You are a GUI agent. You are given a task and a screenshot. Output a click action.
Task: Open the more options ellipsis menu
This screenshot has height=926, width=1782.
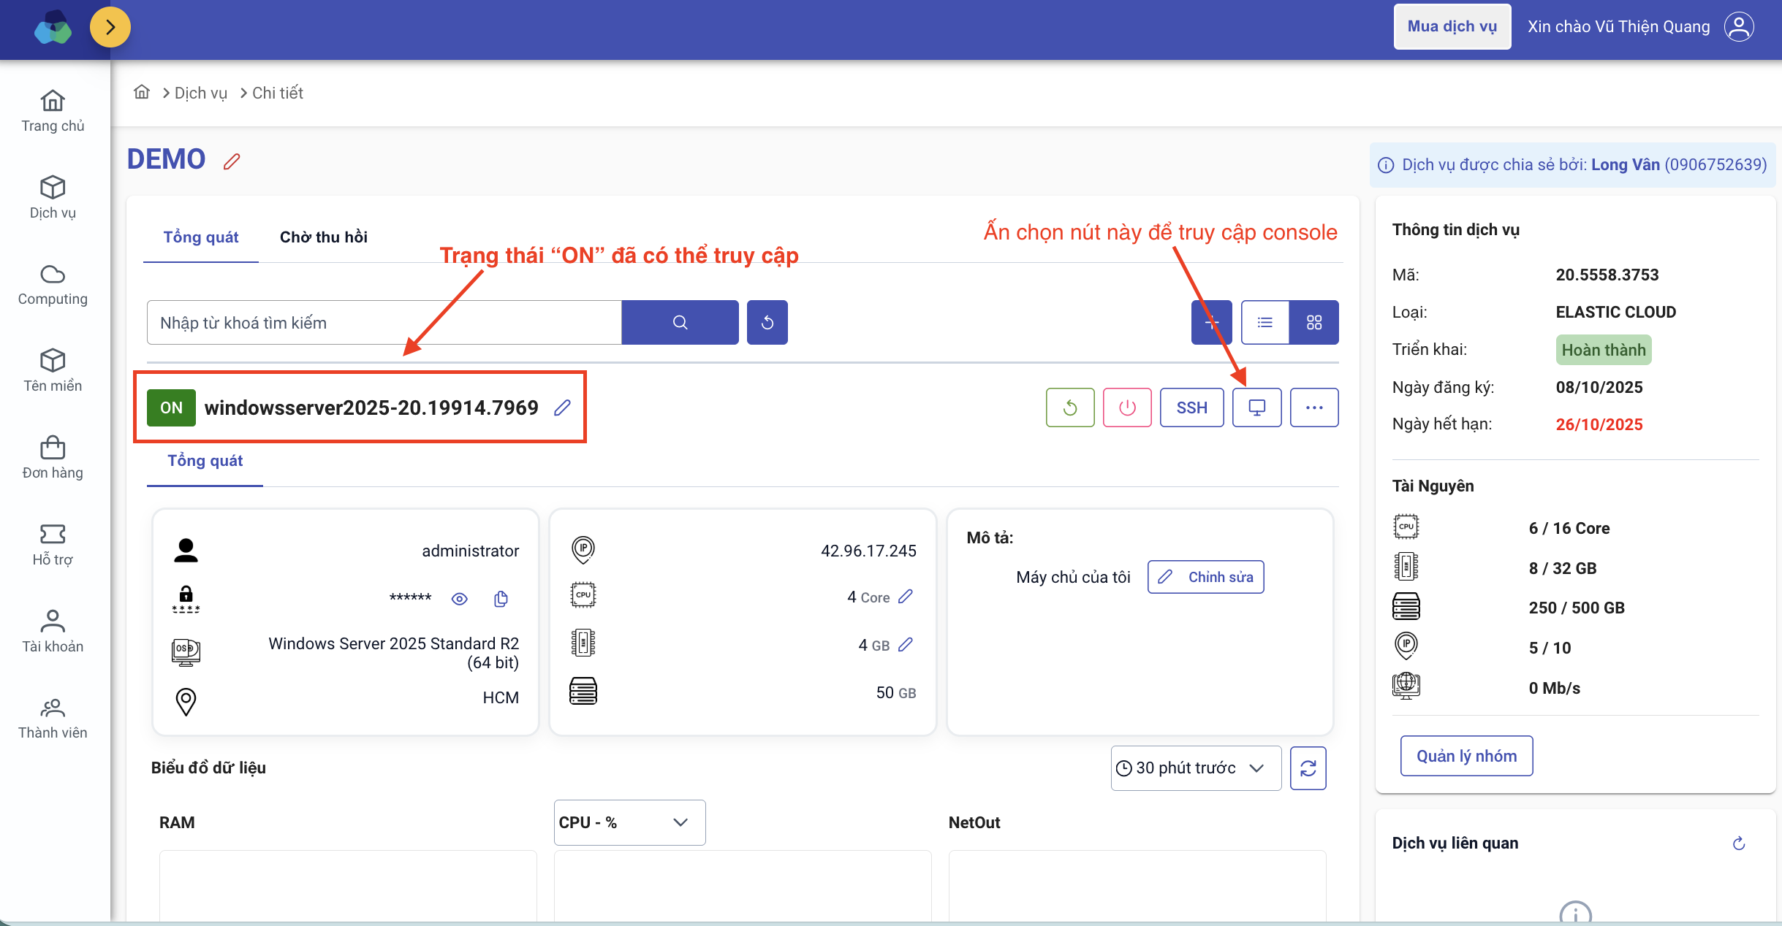click(x=1313, y=407)
